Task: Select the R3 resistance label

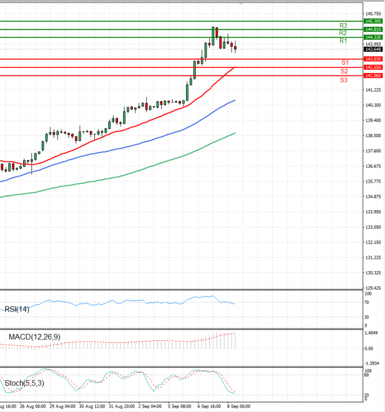Action: click(x=343, y=26)
